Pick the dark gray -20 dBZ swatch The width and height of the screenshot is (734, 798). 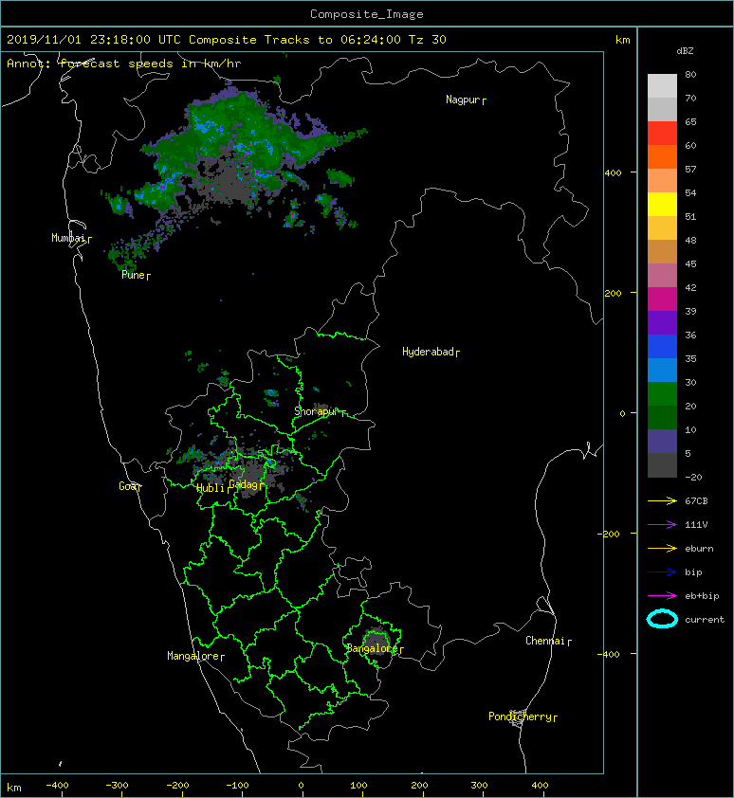(662, 465)
